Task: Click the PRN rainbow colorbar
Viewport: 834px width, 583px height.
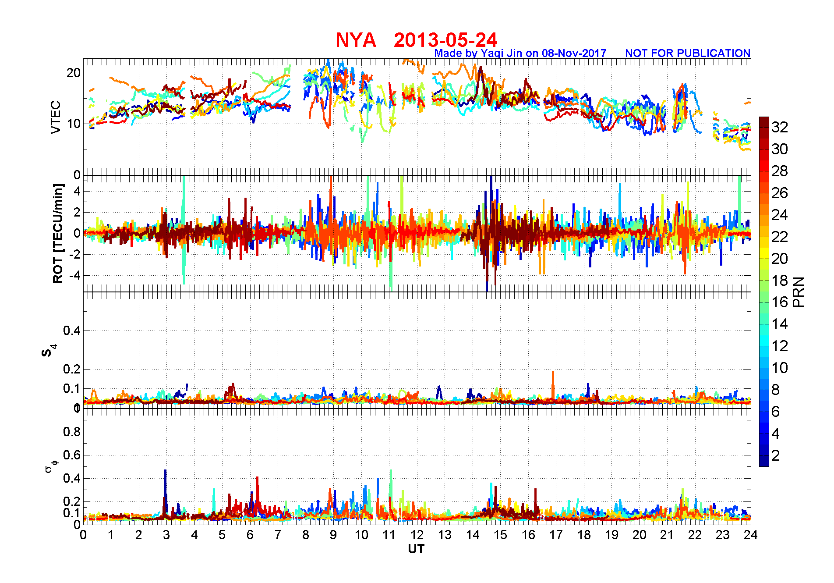Action: (x=764, y=291)
